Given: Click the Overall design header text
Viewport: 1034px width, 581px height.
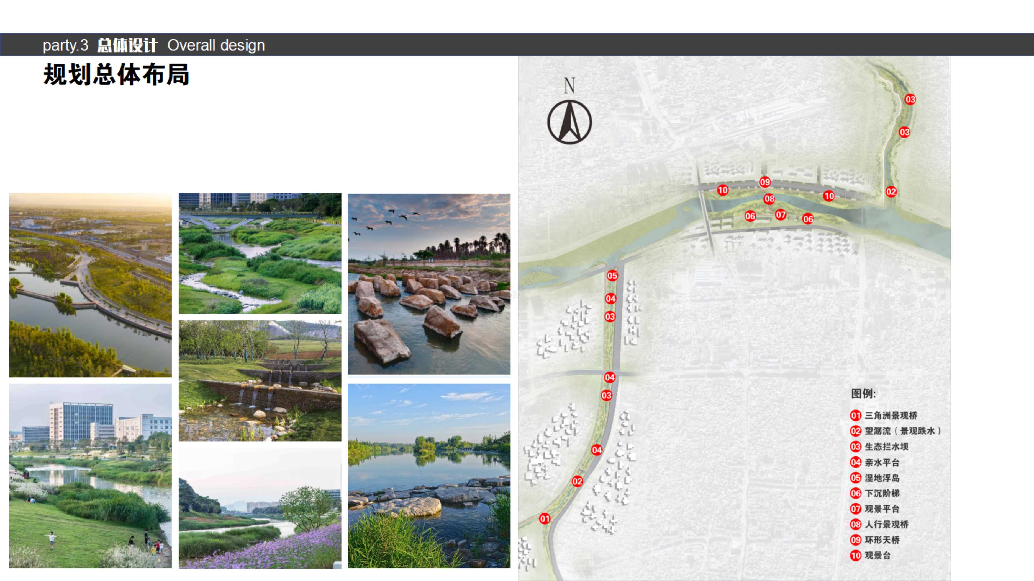Looking at the screenshot, I should click(x=216, y=45).
